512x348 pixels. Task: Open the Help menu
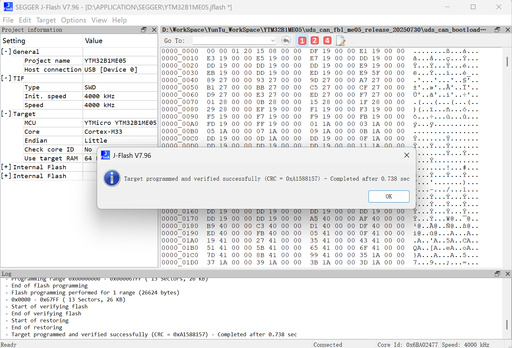(x=119, y=20)
